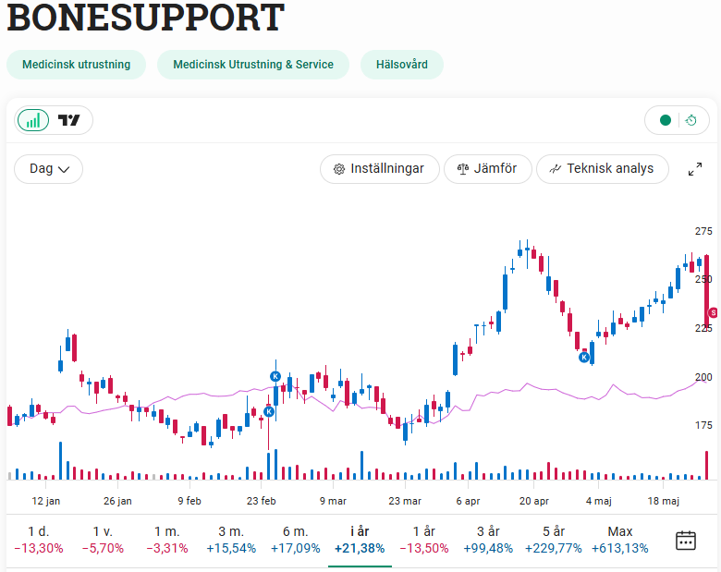Viewport: 721px width, 572px height.
Task: Select the 6 m. period tab
Action: click(295, 540)
